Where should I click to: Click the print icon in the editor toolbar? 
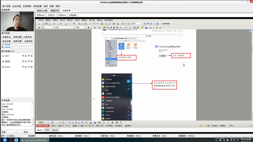click(54, 24)
